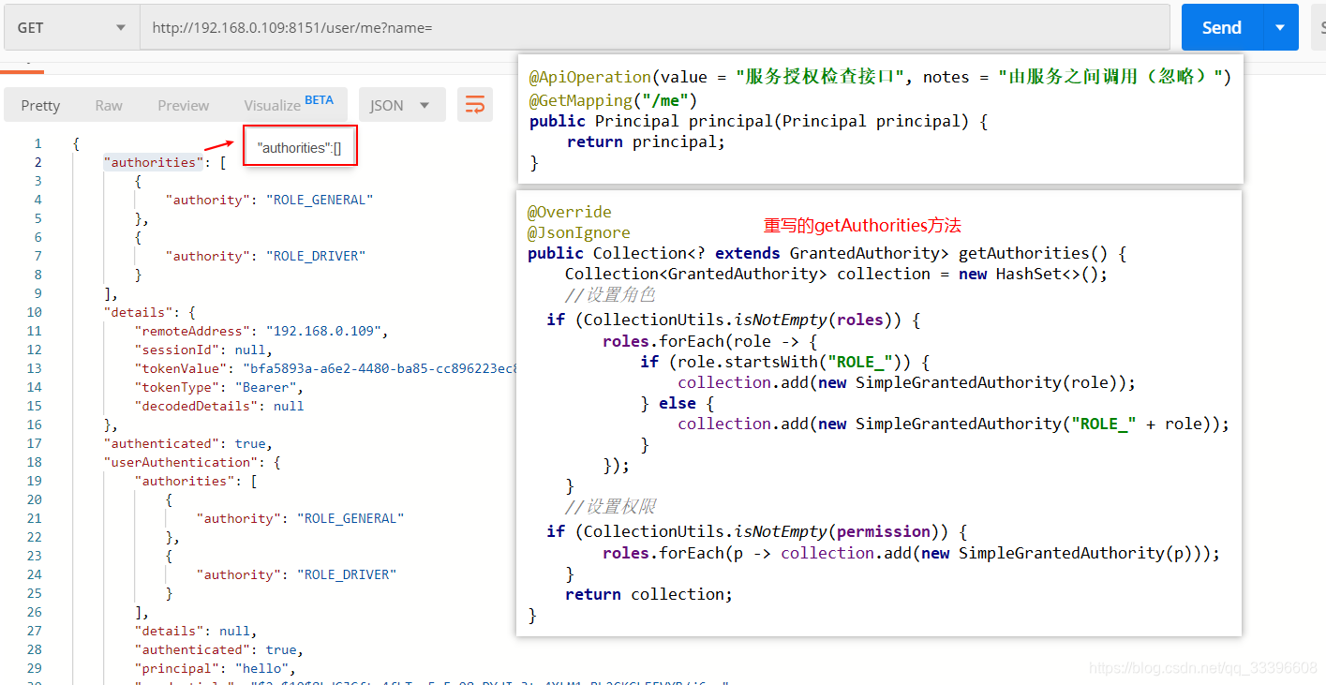This screenshot has width=1326, height=685.
Task: Send the request with Send button
Action: 1222,27
